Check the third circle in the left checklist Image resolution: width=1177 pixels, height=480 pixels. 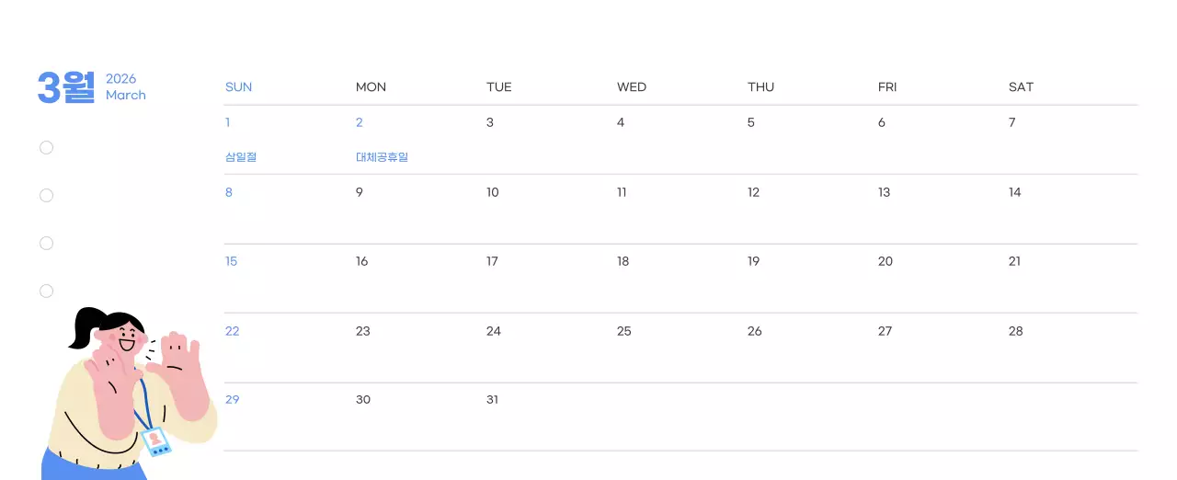click(x=47, y=243)
